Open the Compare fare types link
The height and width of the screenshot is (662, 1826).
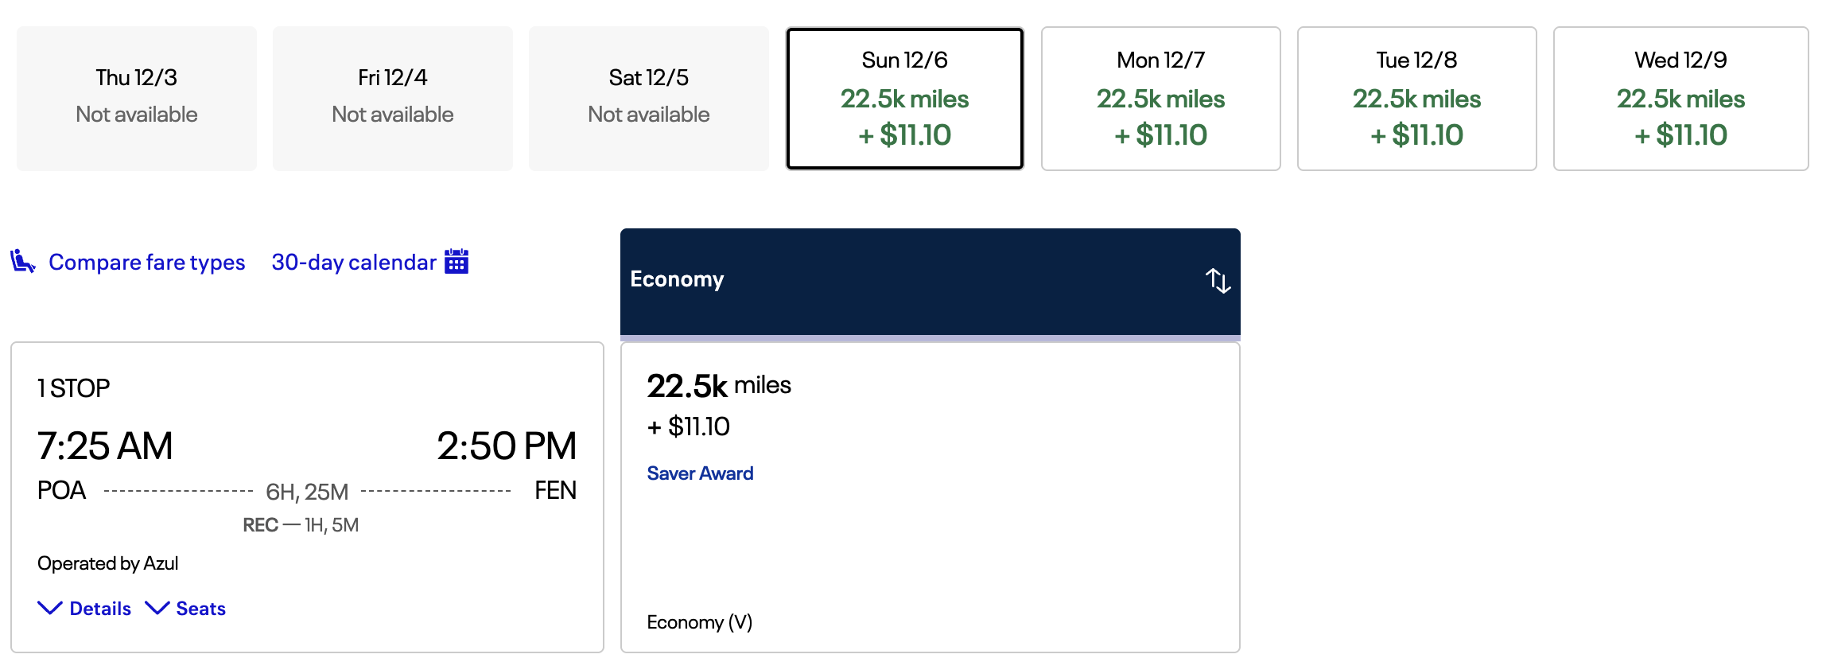point(146,263)
